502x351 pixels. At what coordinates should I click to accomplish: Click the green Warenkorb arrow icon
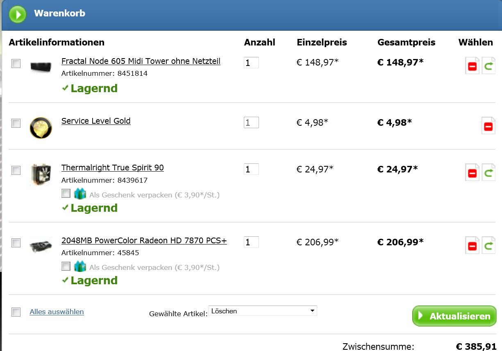[x=18, y=14]
